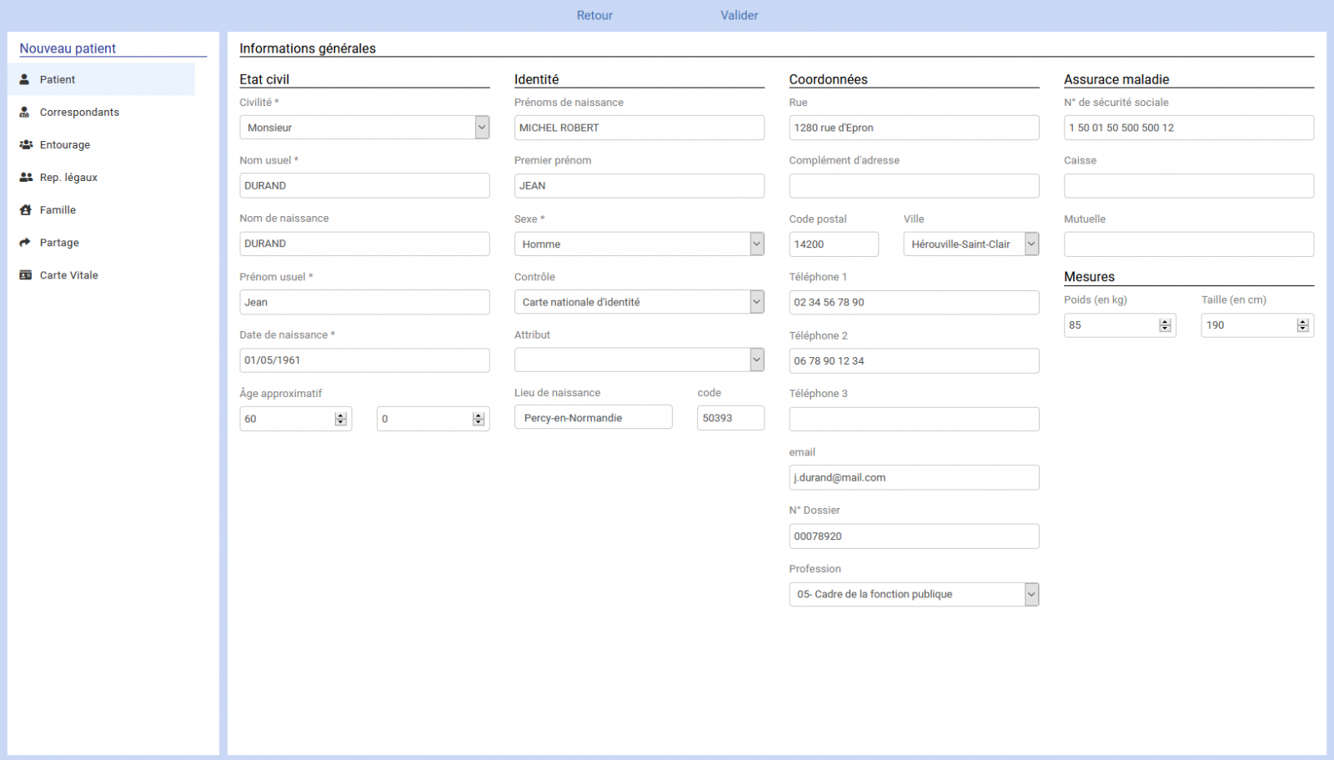Viewport: 1334px width, 760px height.
Task: Open the empty Attribut dropdown
Action: (639, 360)
